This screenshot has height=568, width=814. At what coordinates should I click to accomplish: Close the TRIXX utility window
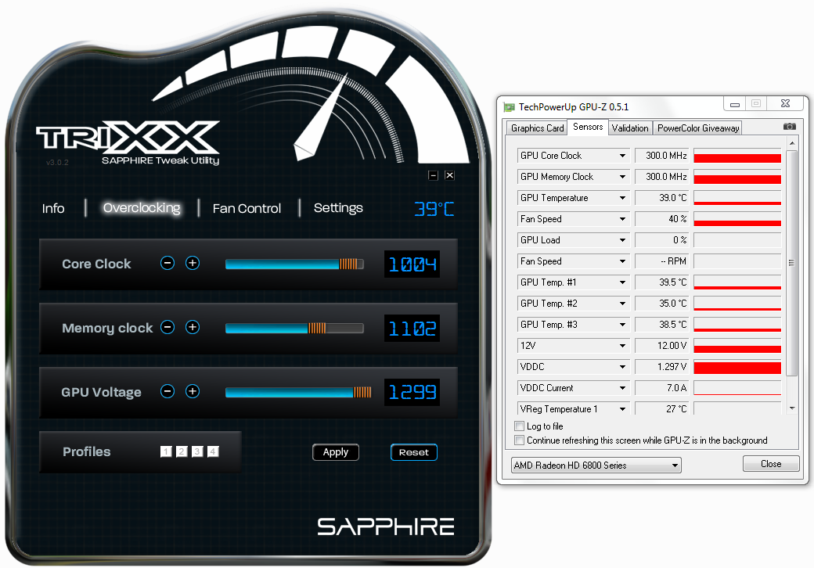coord(449,175)
